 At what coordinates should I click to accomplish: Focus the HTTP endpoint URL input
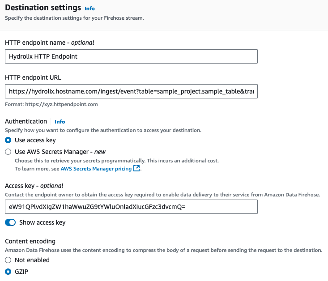tap(131, 91)
